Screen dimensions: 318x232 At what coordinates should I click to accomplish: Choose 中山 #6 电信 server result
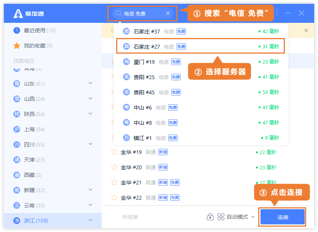pyautogui.click(x=201, y=107)
